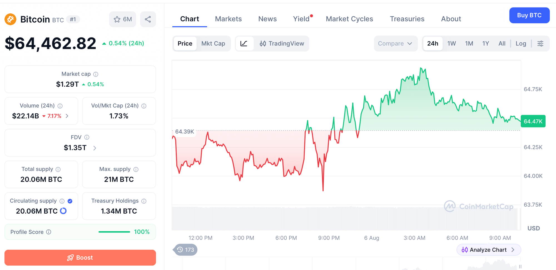
Task: Click the circulating supply progress ring icon
Action: click(x=63, y=211)
